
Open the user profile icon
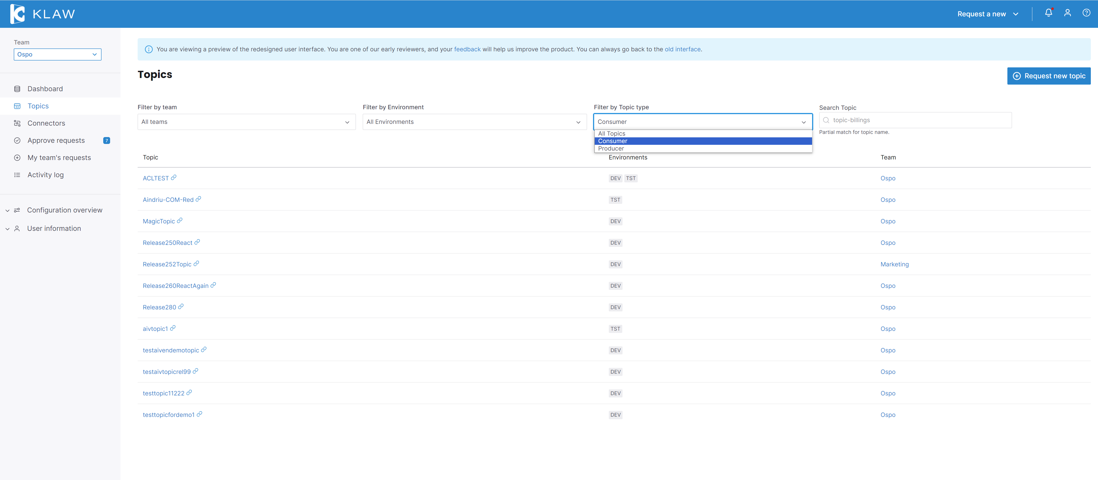point(1067,13)
